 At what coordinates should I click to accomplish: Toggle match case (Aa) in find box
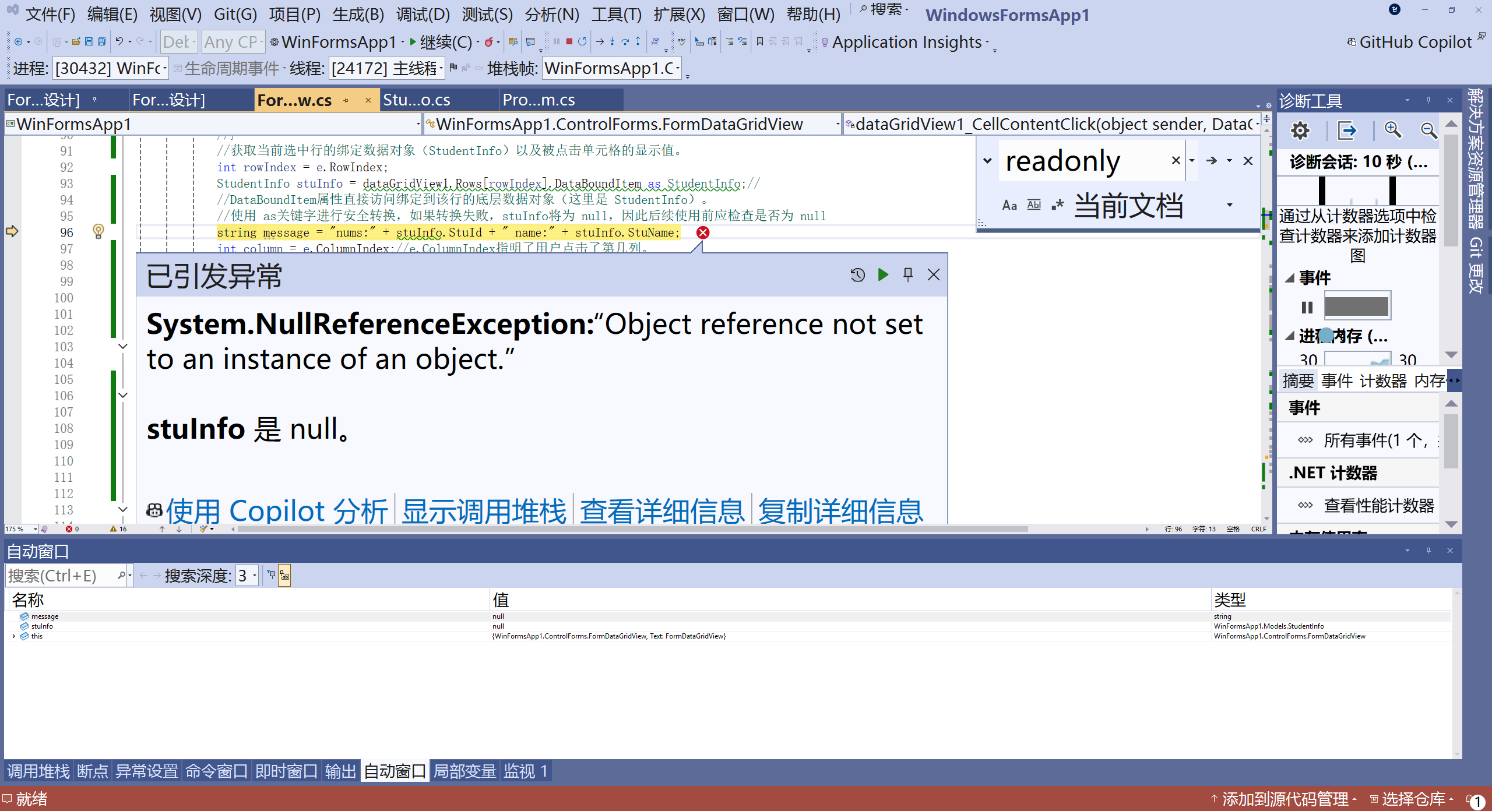[1009, 205]
